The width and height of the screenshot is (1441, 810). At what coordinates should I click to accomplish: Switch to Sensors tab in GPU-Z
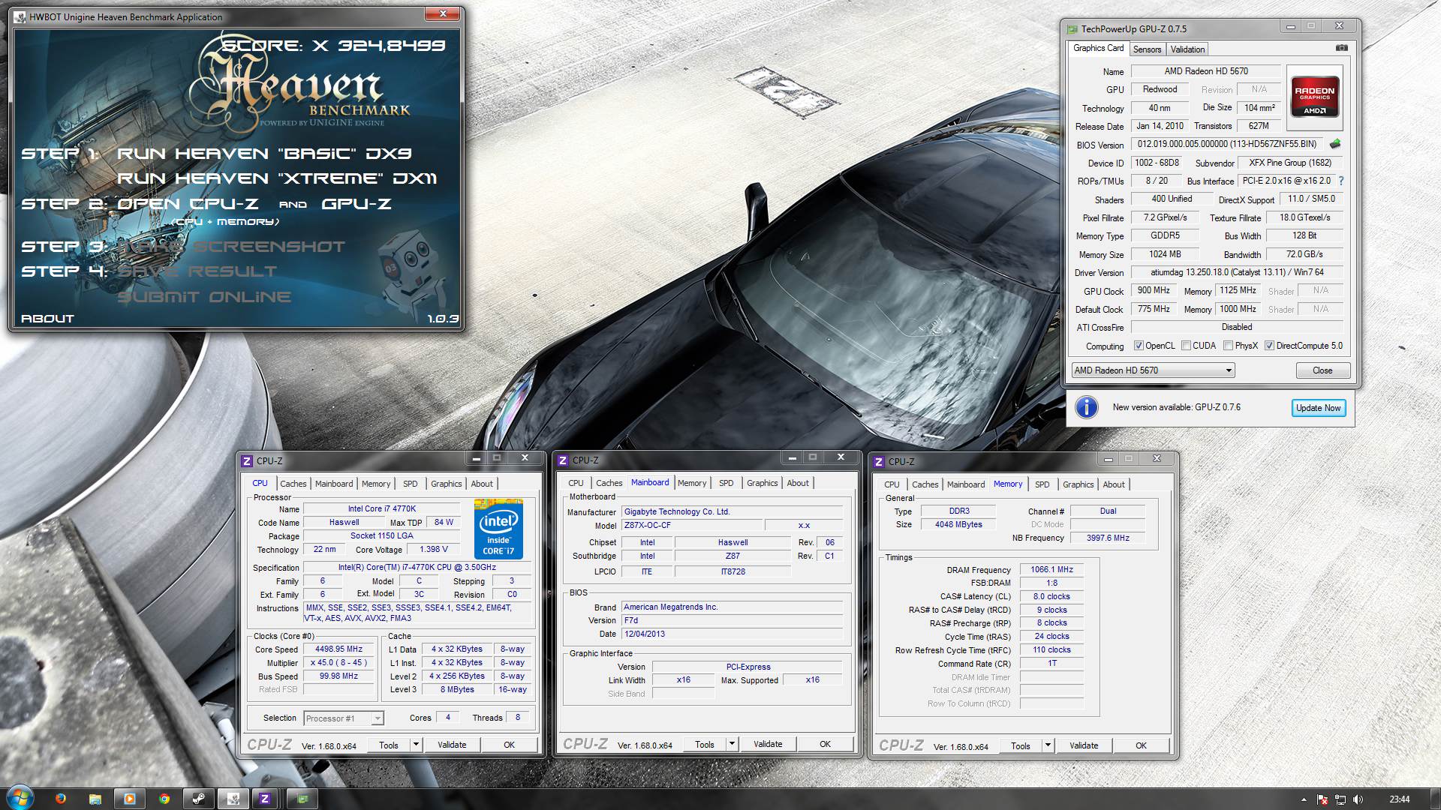coord(1147,49)
